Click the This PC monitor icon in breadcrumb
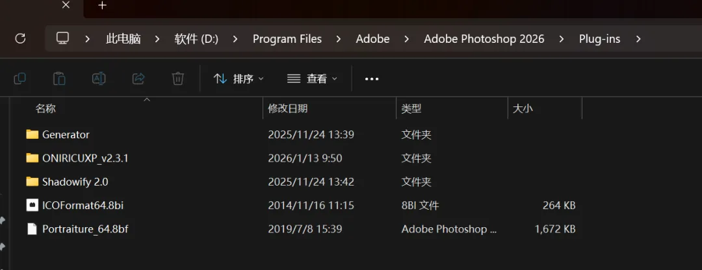 [x=62, y=38]
